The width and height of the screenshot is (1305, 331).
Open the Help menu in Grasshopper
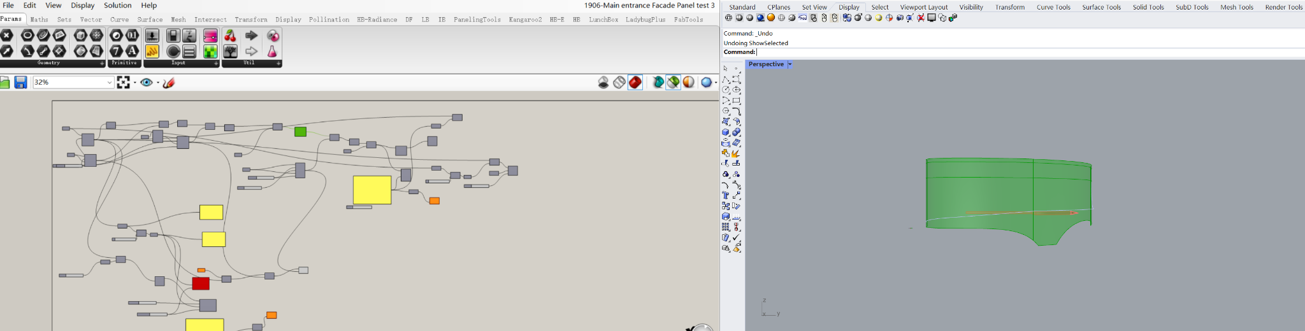[x=149, y=5]
